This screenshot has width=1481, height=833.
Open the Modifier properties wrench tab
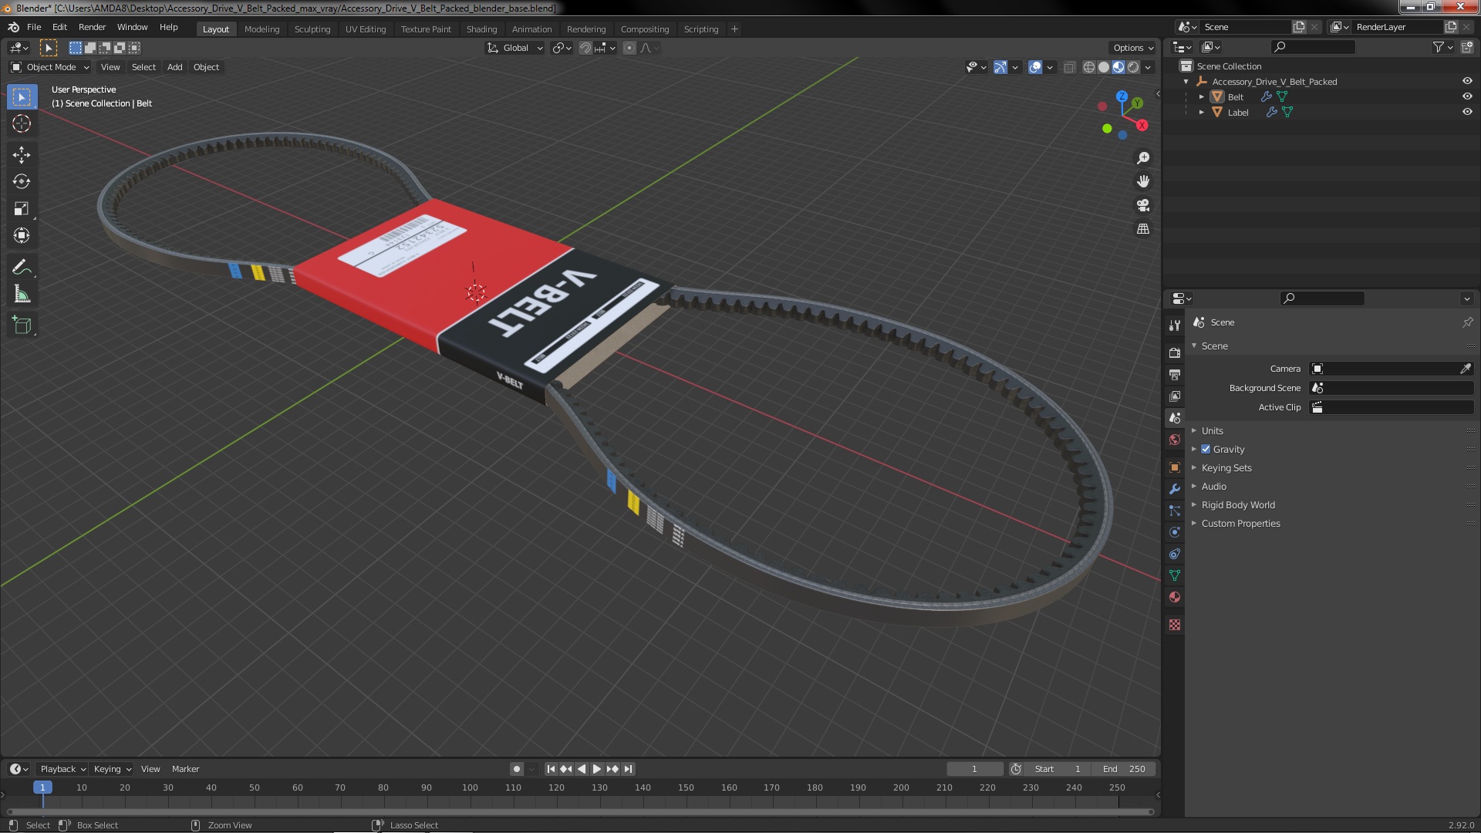[x=1174, y=489]
